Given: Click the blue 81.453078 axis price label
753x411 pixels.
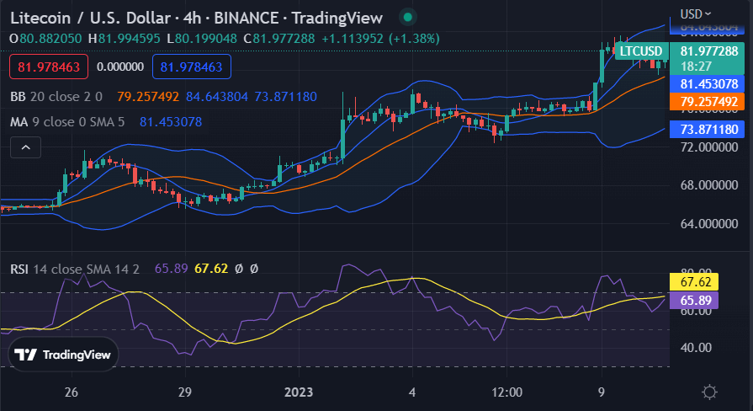Looking at the screenshot, I should (707, 83).
